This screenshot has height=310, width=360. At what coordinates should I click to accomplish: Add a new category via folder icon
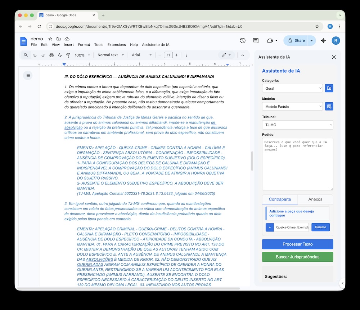329,88
